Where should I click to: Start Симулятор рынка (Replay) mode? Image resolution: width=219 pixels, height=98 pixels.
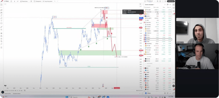(48, 1)
